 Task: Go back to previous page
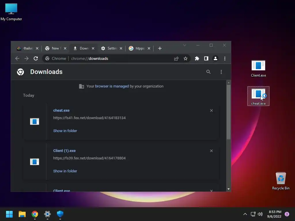pos(17,58)
